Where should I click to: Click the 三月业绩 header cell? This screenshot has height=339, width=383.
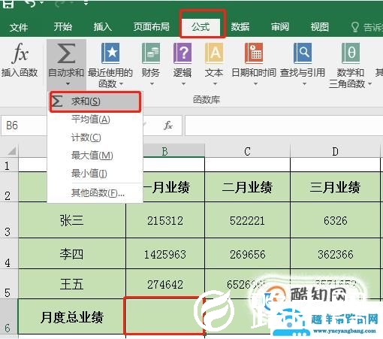pyautogui.click(x=335, y=187)
